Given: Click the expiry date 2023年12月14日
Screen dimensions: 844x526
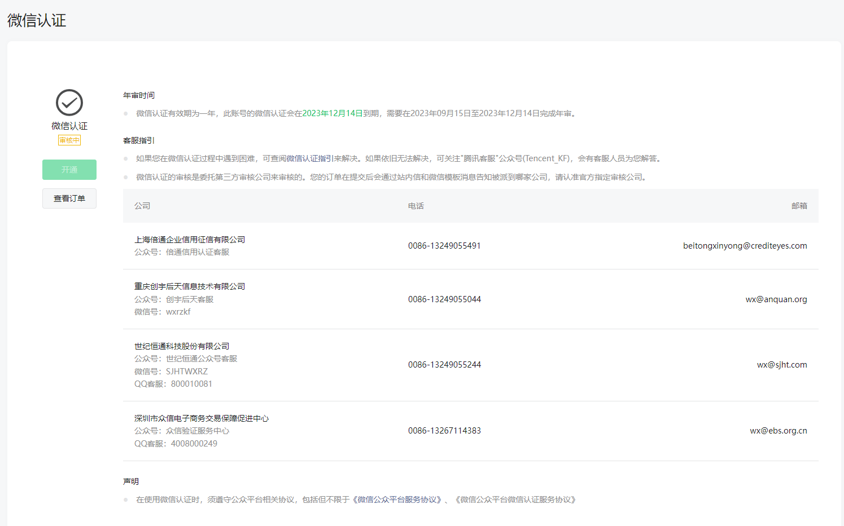Looking at the screenshot, I should [333, 113].
